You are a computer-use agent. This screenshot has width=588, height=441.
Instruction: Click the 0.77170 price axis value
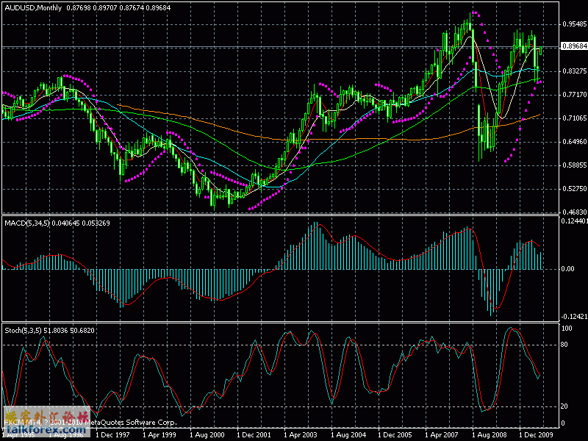point(575,95)
